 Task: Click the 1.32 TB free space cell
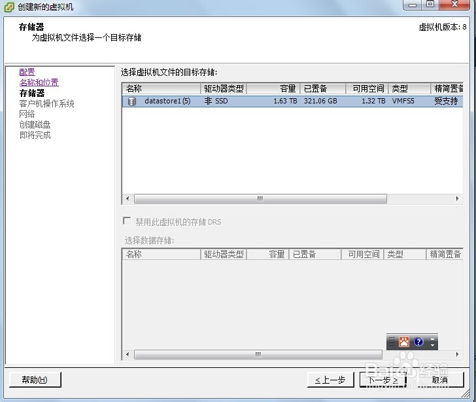pyautogui.click(x=373, y=101)
